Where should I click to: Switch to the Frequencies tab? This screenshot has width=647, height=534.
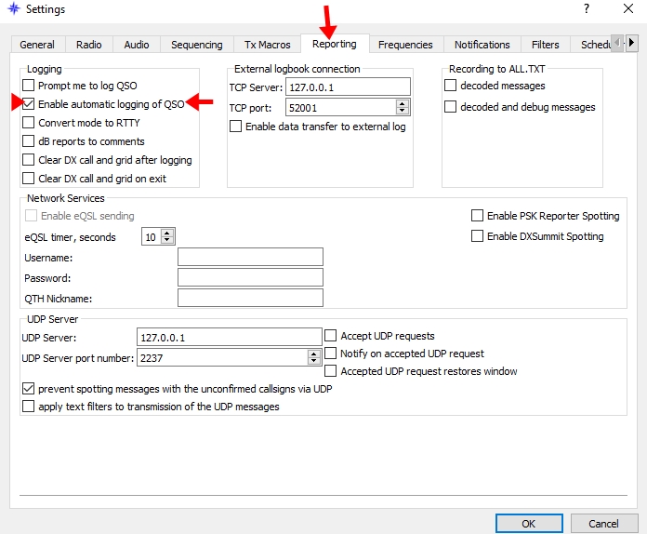pos(405,45)
